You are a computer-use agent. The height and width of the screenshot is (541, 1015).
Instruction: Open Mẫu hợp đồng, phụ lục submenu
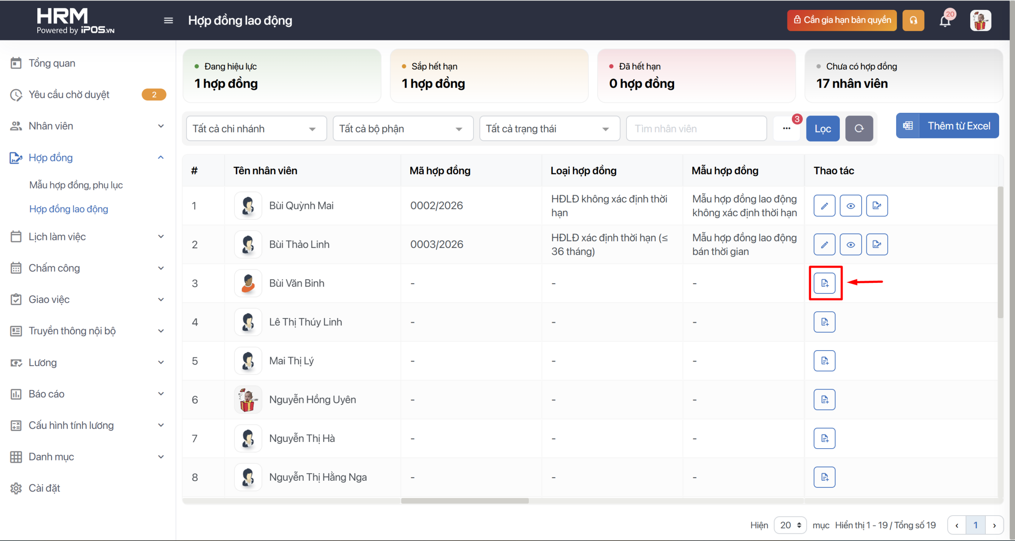tap(76, 185)
